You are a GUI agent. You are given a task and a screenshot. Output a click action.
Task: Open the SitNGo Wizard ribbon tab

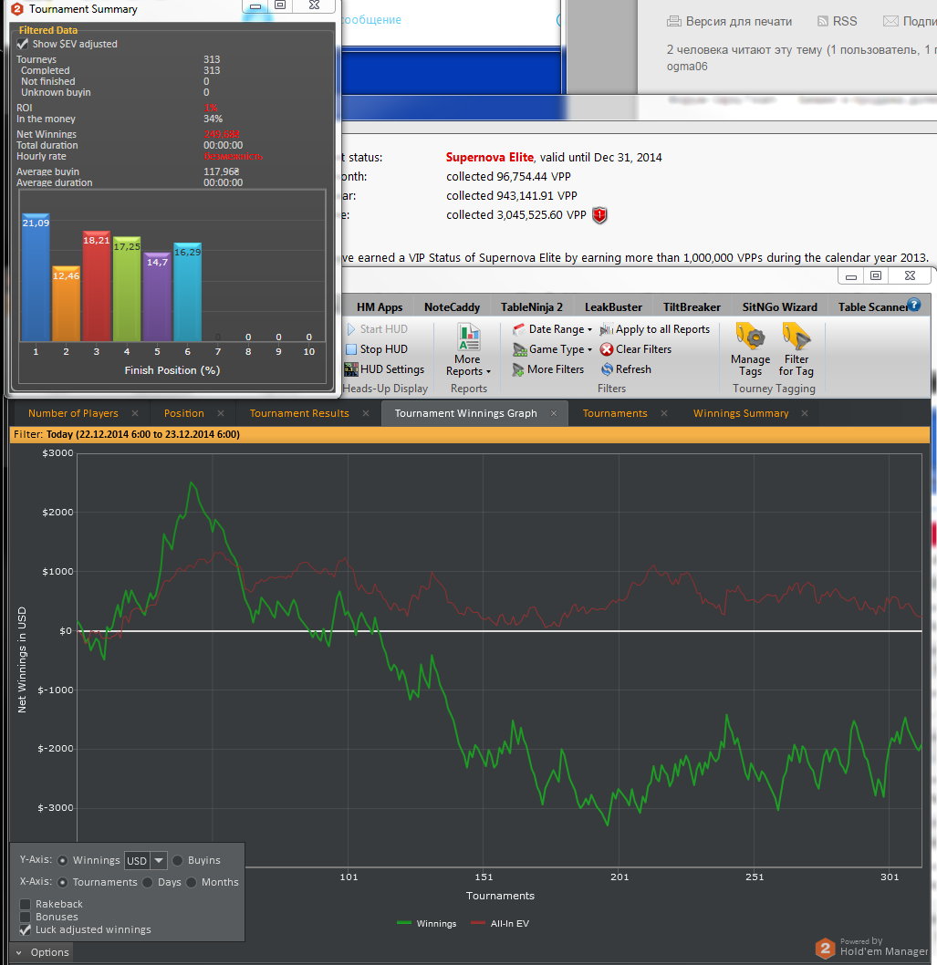779,307
